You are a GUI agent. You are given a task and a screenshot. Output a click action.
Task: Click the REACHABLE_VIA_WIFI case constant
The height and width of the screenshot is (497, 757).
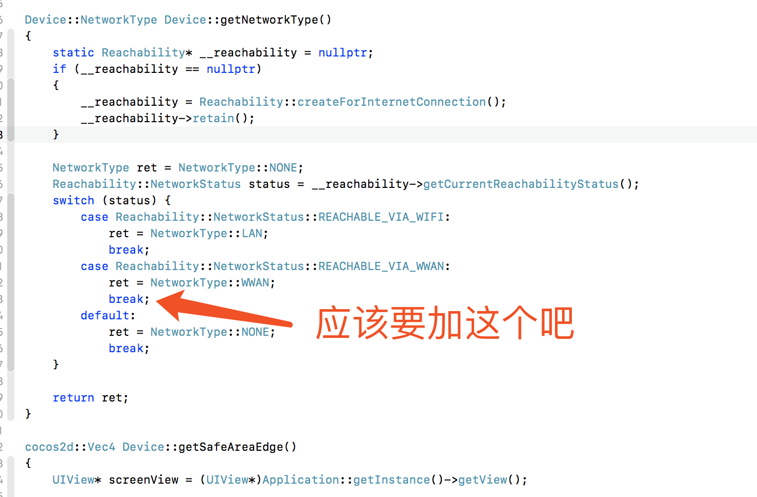[x=381, y=217]
